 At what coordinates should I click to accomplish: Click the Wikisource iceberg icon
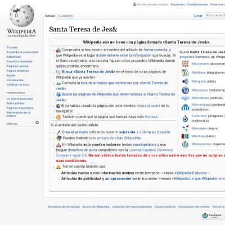(x=185, y=90)
